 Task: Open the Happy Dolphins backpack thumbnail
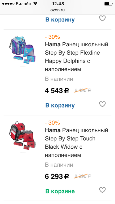22,50
